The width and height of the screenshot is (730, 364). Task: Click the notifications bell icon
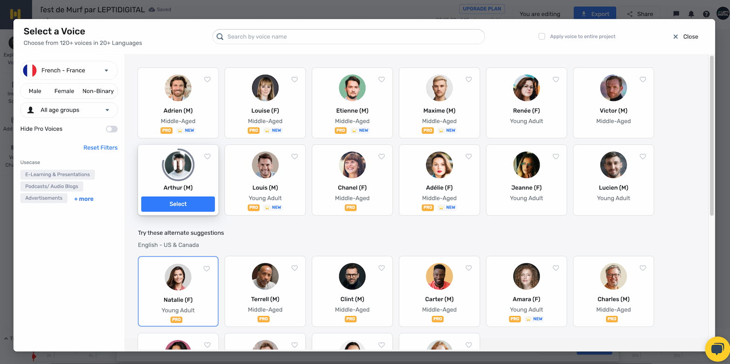(x=691, y=14)
